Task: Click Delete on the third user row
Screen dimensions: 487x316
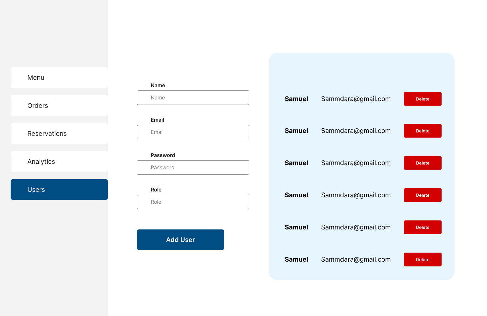Action: 422,163
